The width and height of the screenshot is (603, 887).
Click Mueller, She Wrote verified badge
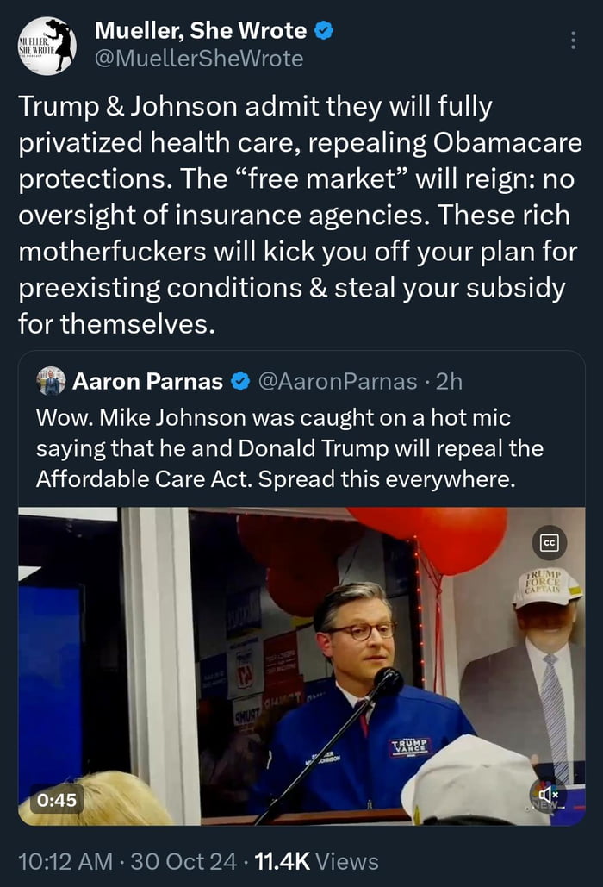[324, 32]
